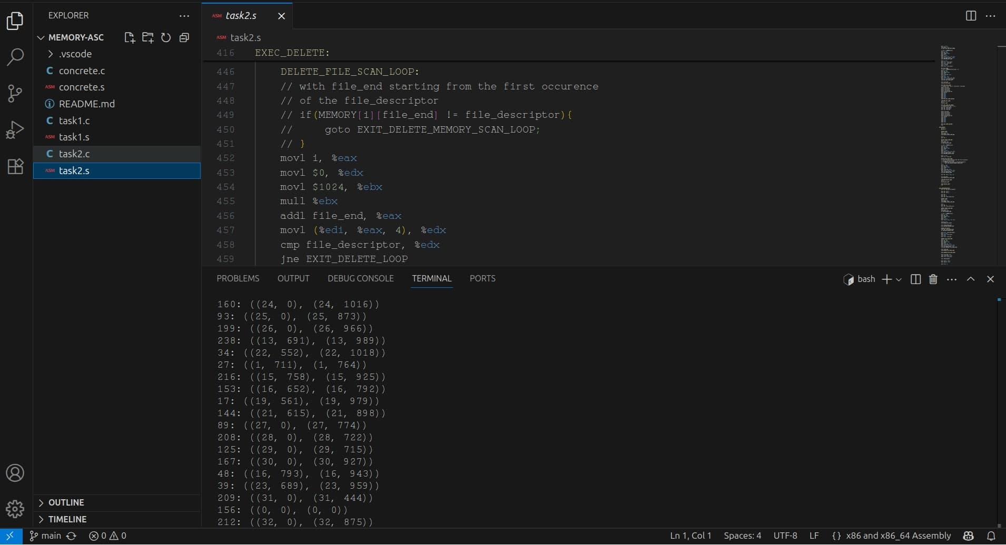Click Ln 1, Col 1 cursor position
This screenshot has width=1006, height=545.
coord(691,536)
